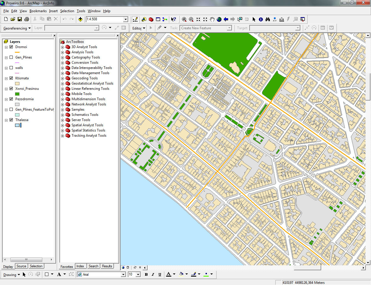Expand Spatial Analyst Tools node

tap(62, 125)
